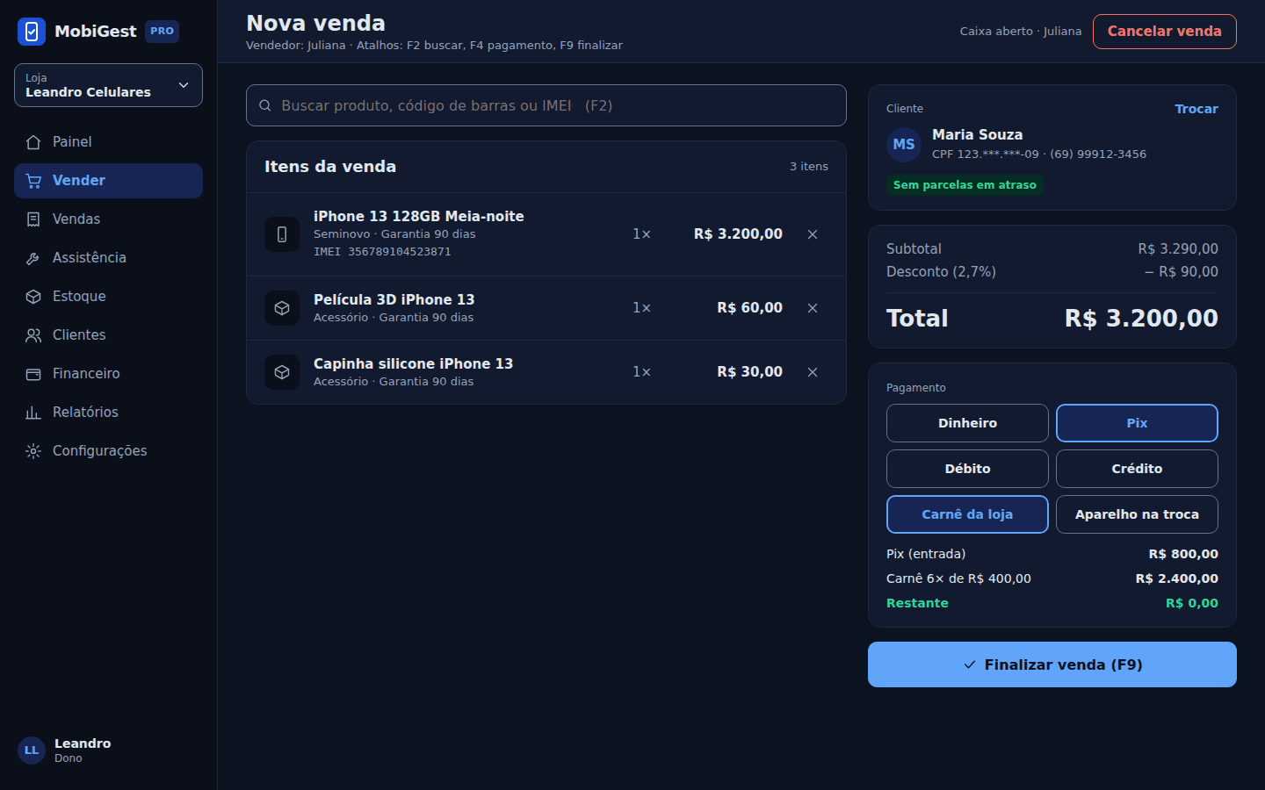The height and width of the screenshot is (790, 1265).
Task: Finalize the sale with Finalizar venda
Action: (x=1052, y=664)
